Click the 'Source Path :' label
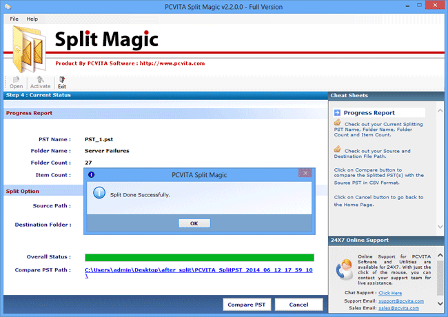 click(x=52, y=205)
